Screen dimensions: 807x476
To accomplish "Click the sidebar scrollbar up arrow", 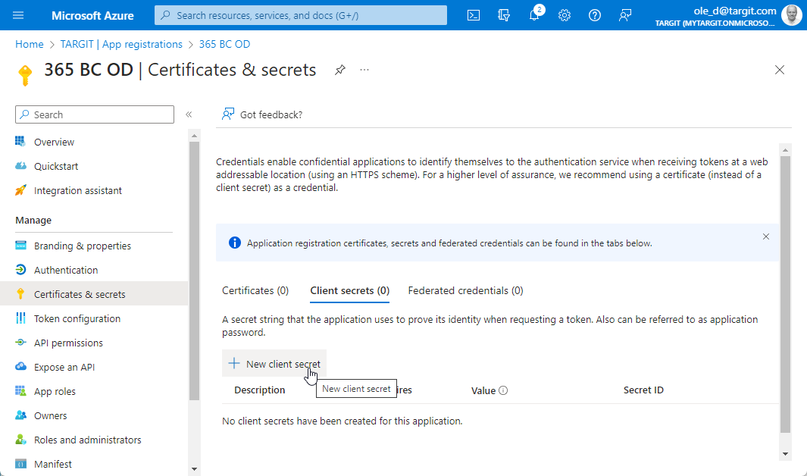I will tap(194, 136).
